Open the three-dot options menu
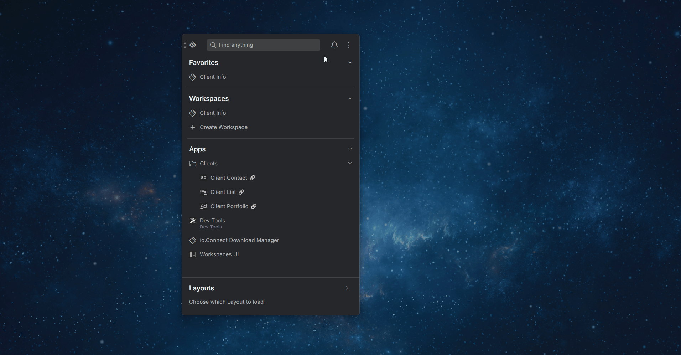The height and width of the screenshot is (355, 681). pyautogui.click(x=349, y=45)
